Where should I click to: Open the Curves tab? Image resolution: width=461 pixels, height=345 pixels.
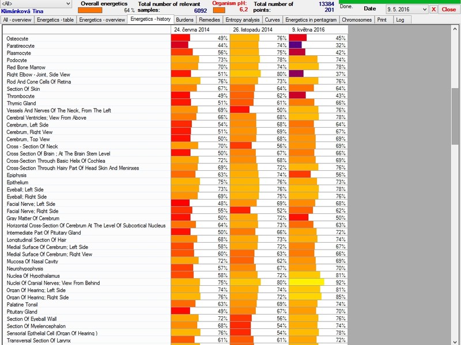(x=272, y=20)
